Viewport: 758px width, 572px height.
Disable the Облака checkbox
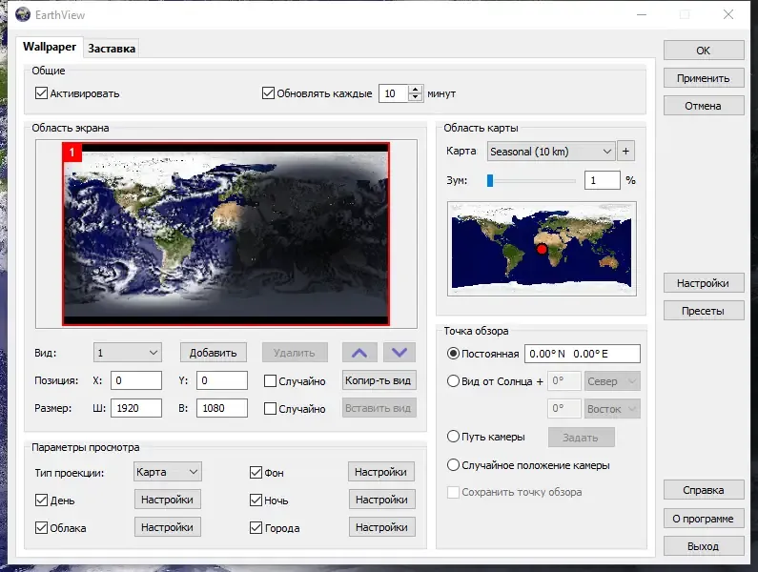point(41,527)
